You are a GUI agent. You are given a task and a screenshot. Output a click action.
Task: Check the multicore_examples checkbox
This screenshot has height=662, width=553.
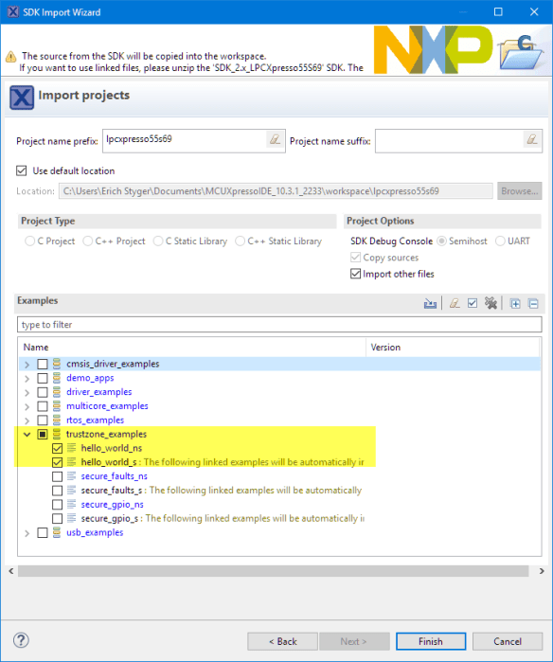[x=43, y=406]
